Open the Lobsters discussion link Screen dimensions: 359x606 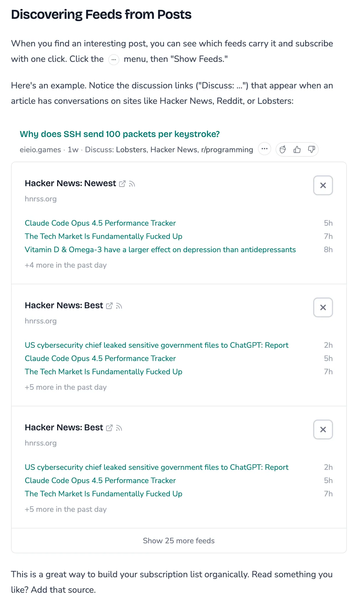coord(131,150)
